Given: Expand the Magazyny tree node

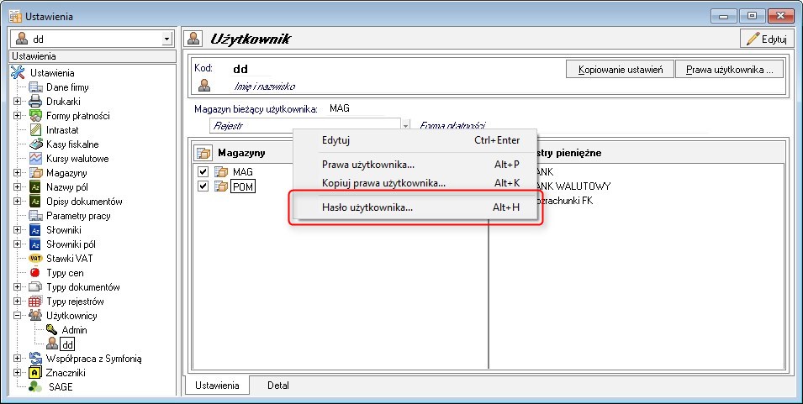Looking at the screenshot, I should coord(18,173).
